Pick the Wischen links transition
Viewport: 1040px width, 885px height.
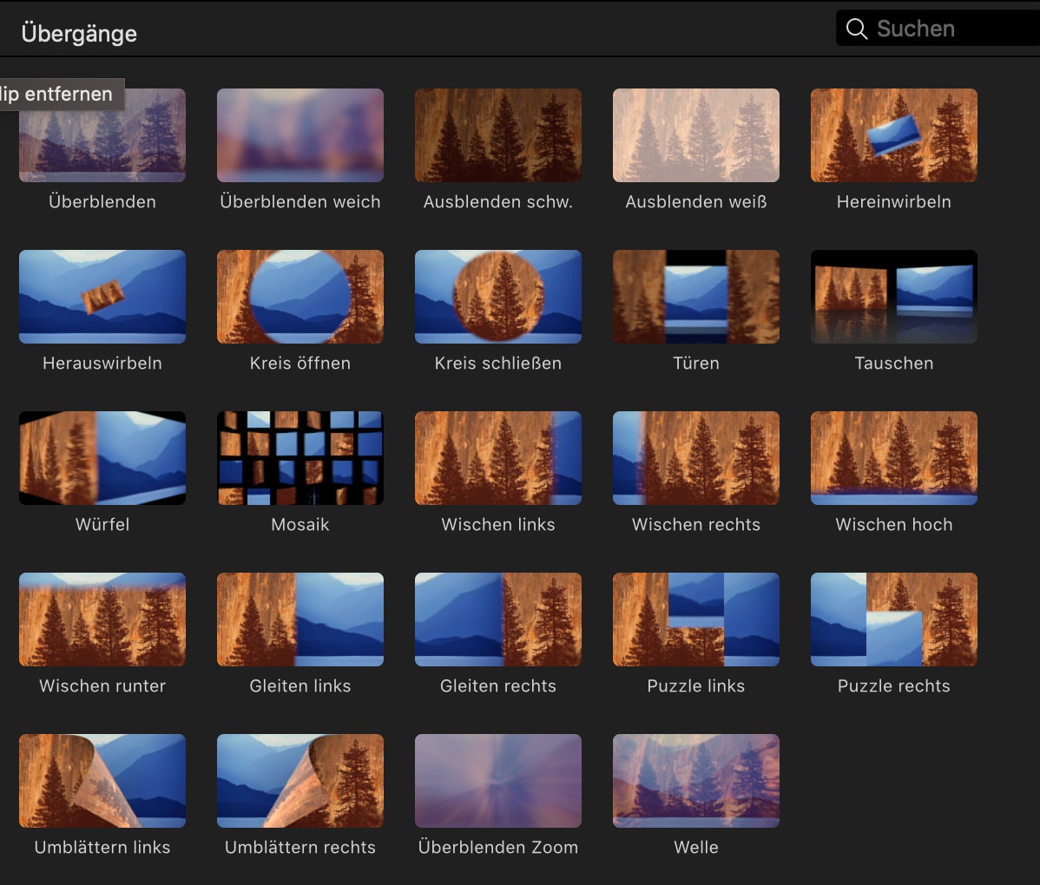(x=498, y=458)
